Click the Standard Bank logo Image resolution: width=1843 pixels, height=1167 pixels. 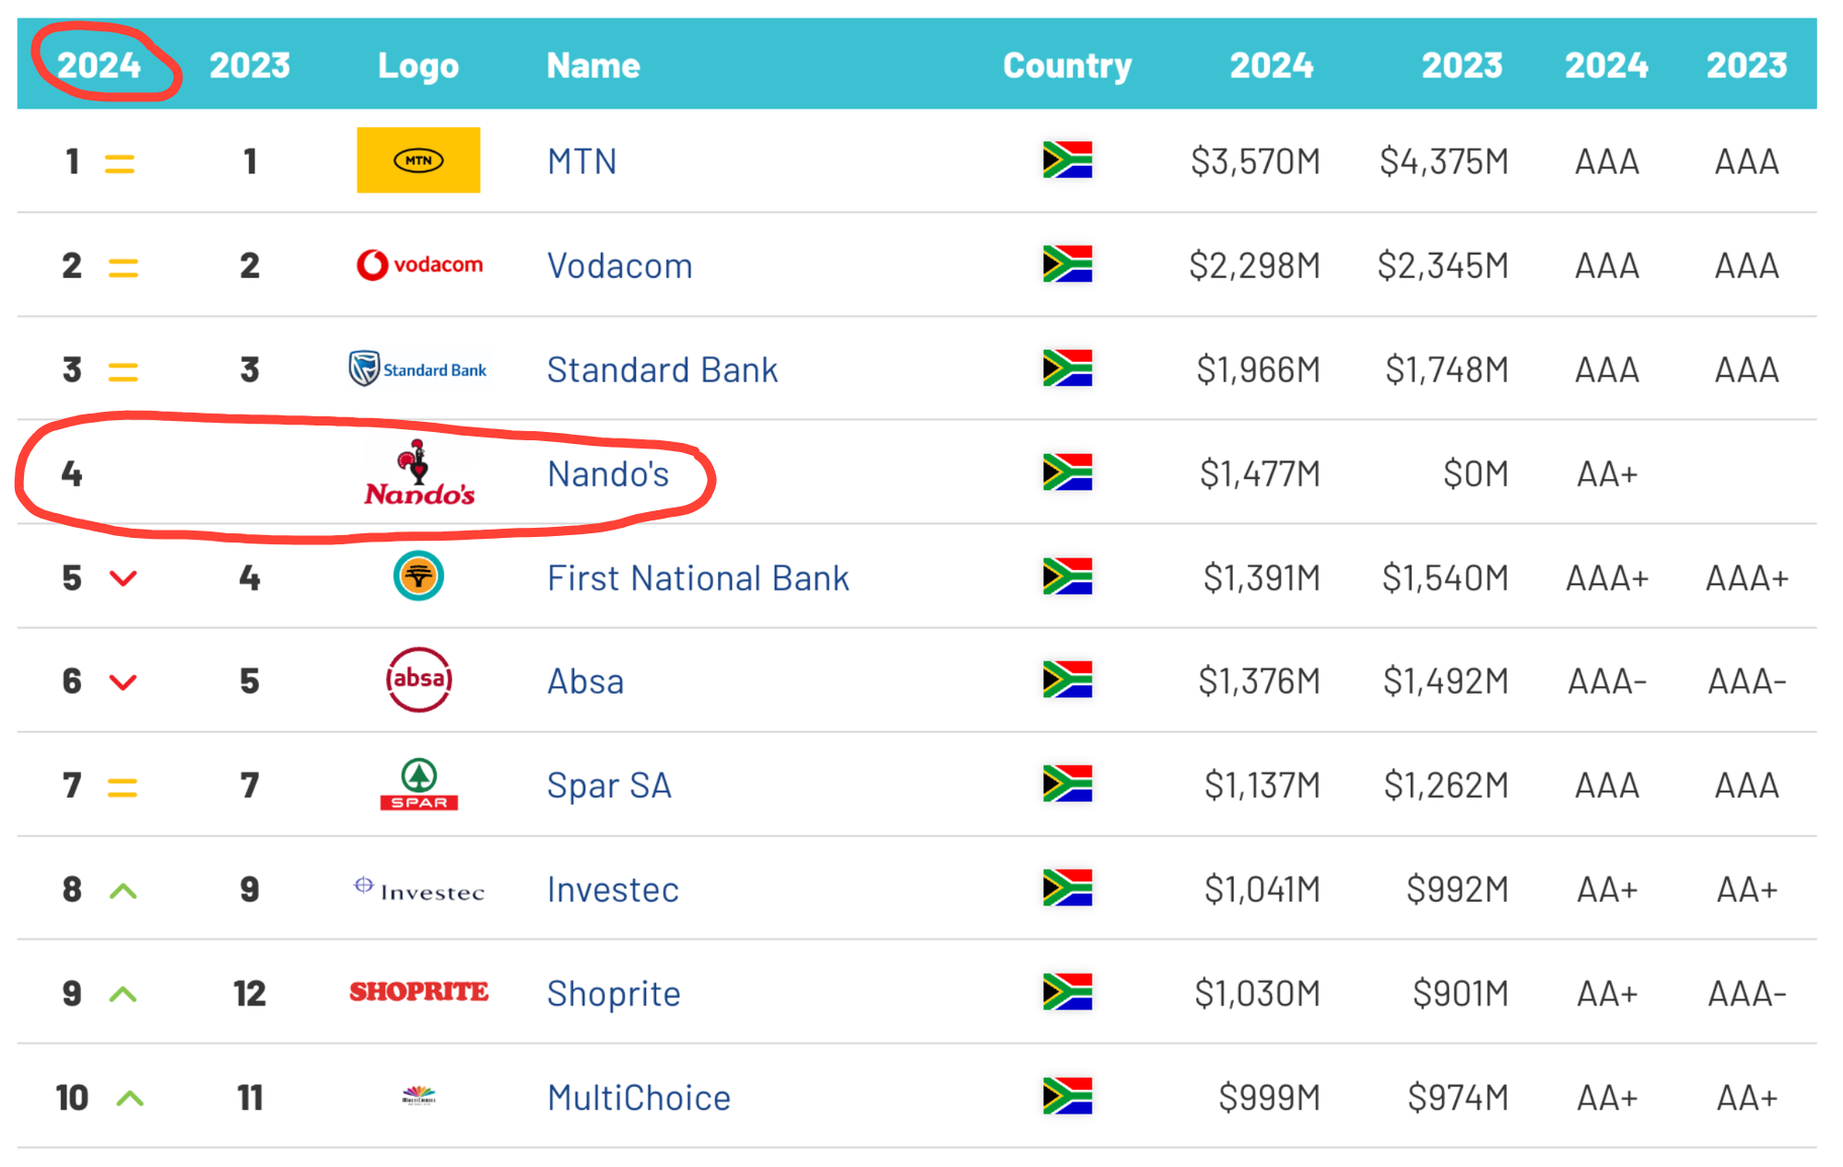[418, 369]
